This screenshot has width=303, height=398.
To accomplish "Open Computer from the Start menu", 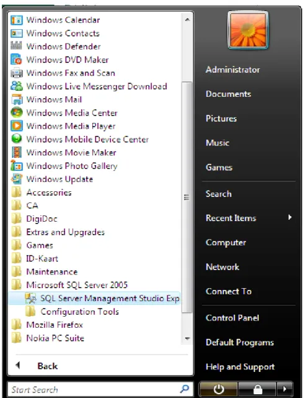I will (x=226, y=242).
